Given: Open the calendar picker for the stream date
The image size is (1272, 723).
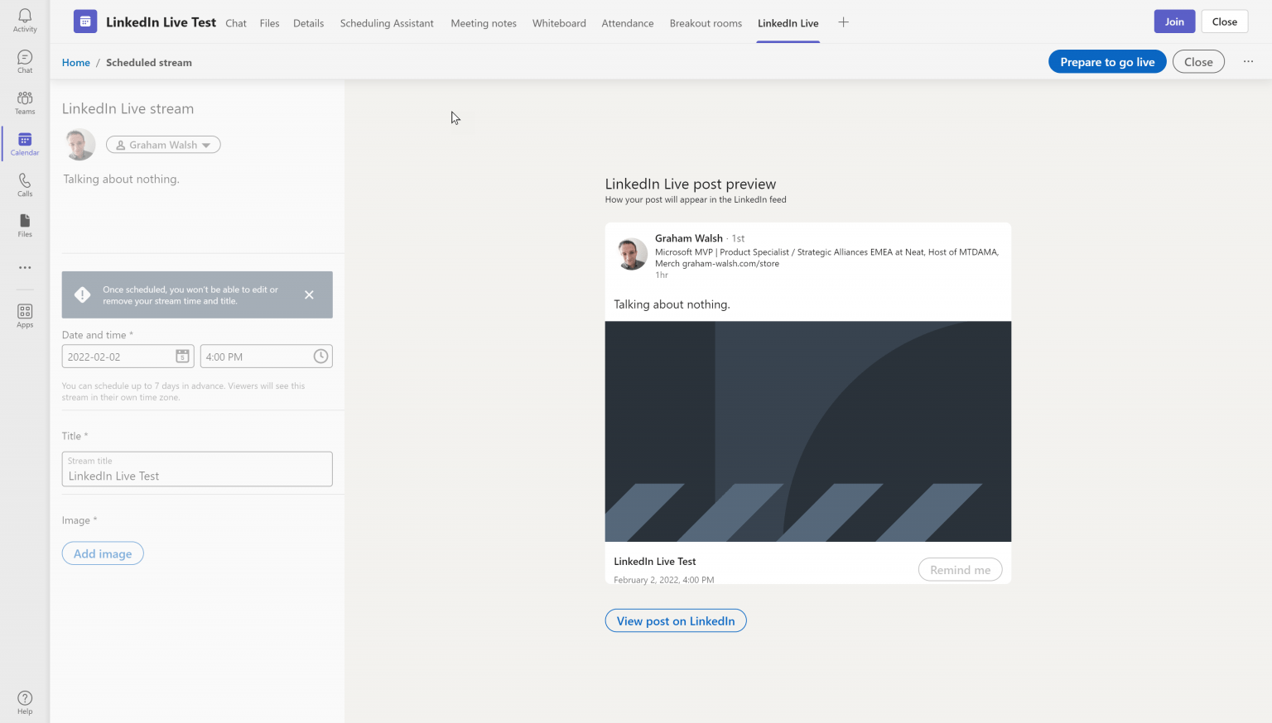Looking at the screenshot, I should click(182, 356).
